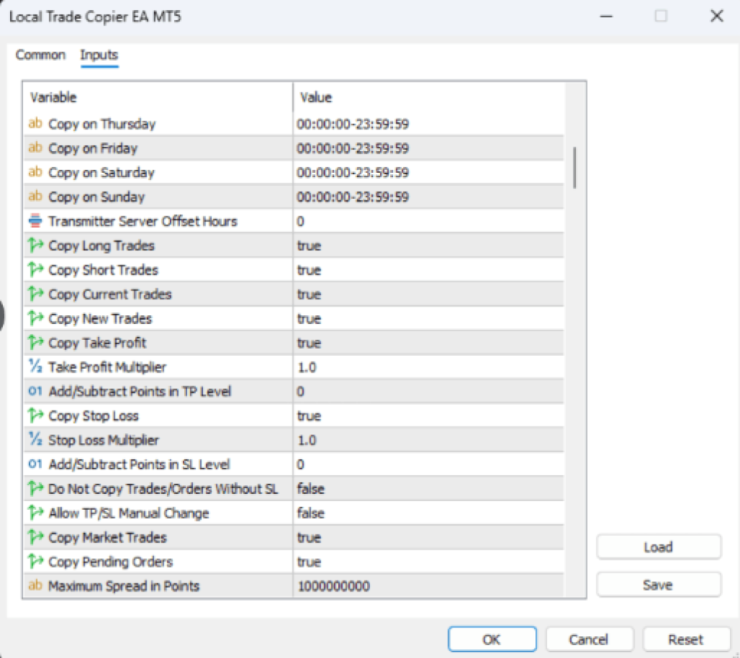Click the Copy Market Trades label
The image size is (740, 658).
click(108, 537)
